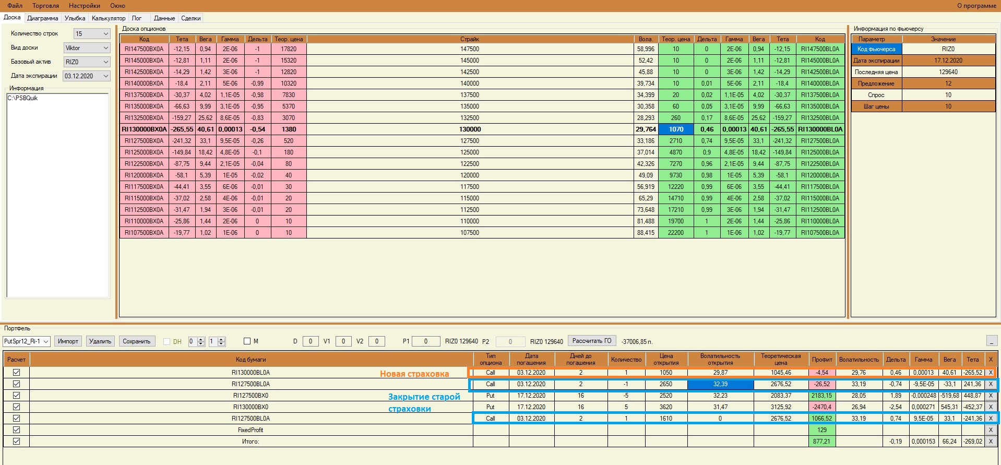This screenshot has height=465, width=1001.
Task: Focus the V1 input field
Action: point(343,341)
